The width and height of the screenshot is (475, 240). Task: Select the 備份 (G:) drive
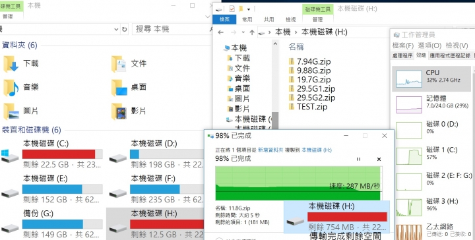(x=52, y=224)
